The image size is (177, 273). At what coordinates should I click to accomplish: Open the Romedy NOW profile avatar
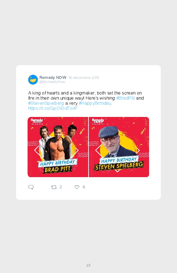(33, 80)
